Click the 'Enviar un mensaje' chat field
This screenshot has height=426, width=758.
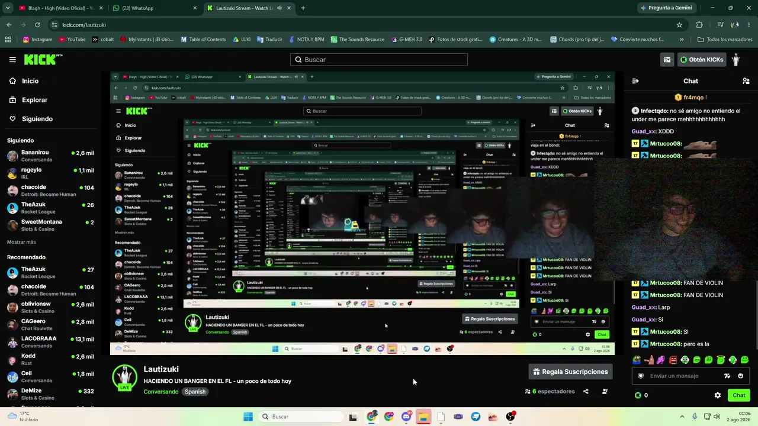tap(690, 376)
